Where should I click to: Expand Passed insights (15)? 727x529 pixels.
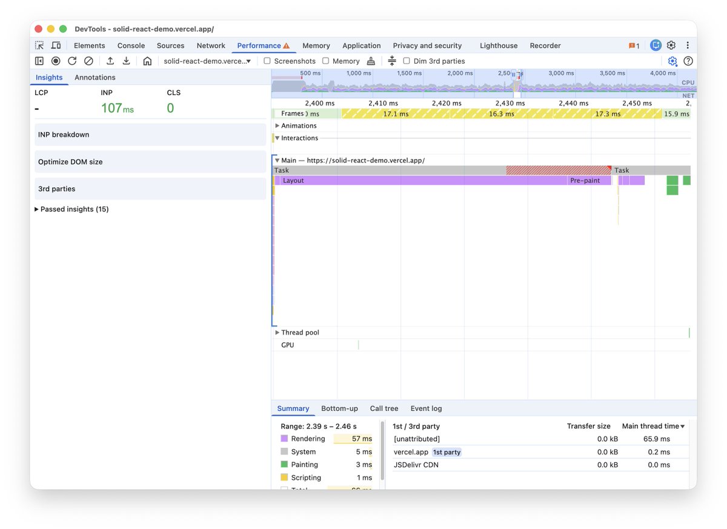[71, 209]
